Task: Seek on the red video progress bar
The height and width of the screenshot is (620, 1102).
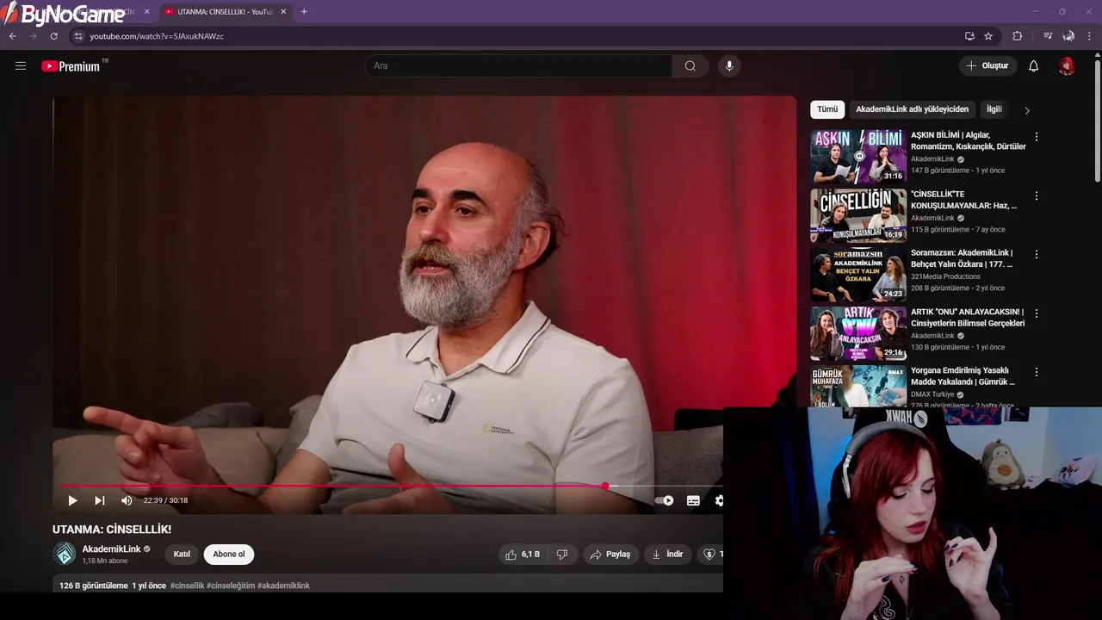Action: (334, 487)
